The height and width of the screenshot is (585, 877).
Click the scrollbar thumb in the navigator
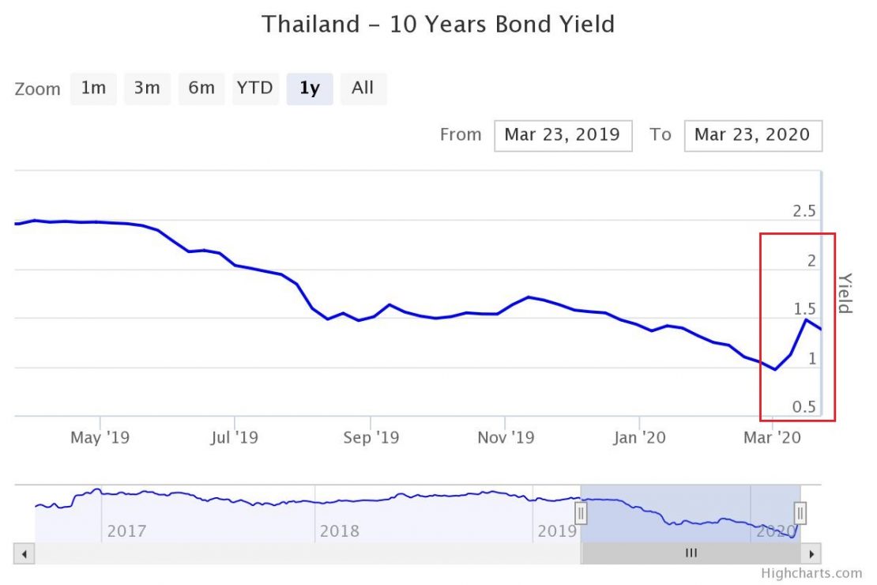click(x=691, y=553)
